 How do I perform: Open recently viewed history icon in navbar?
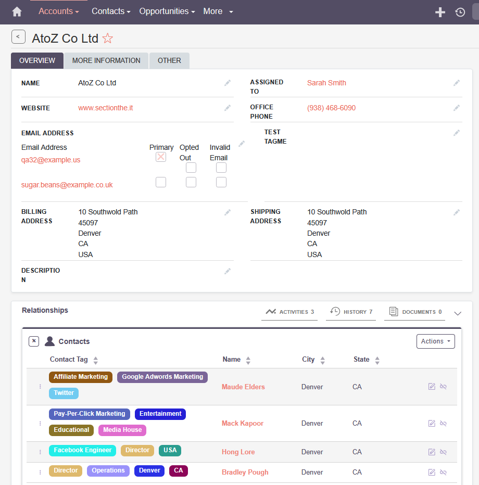460,12
